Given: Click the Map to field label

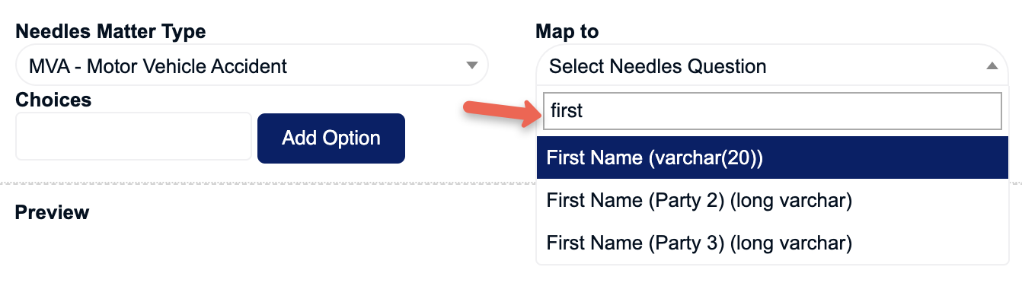Looking at the screenshot, I should 567,32.
